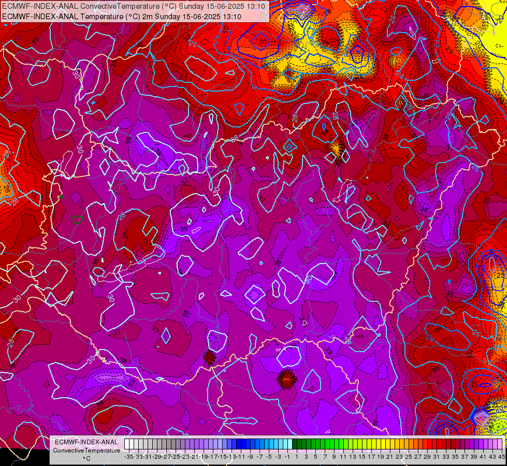Click the ConvectiveTemperature title line at top

(x=134, y=6)
